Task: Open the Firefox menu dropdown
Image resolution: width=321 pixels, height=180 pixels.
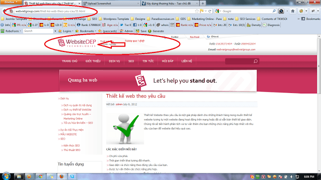Action: tap(11, 2)
